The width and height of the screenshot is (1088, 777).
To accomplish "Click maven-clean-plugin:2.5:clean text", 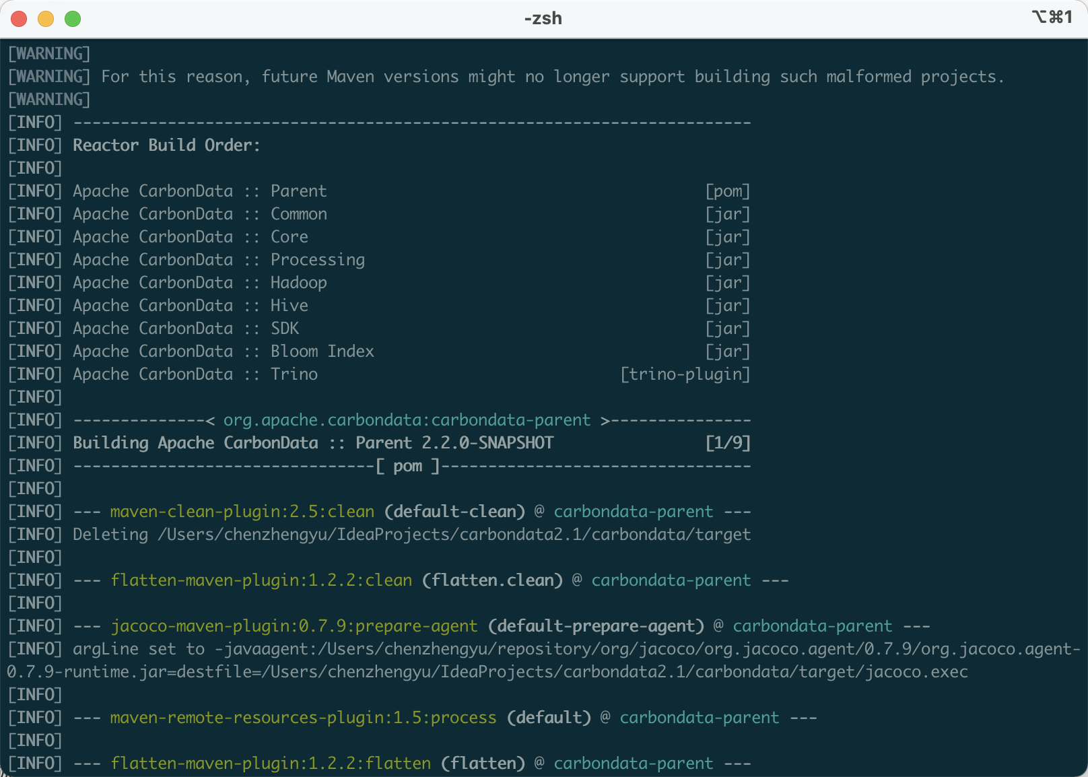I will (242, 512).
